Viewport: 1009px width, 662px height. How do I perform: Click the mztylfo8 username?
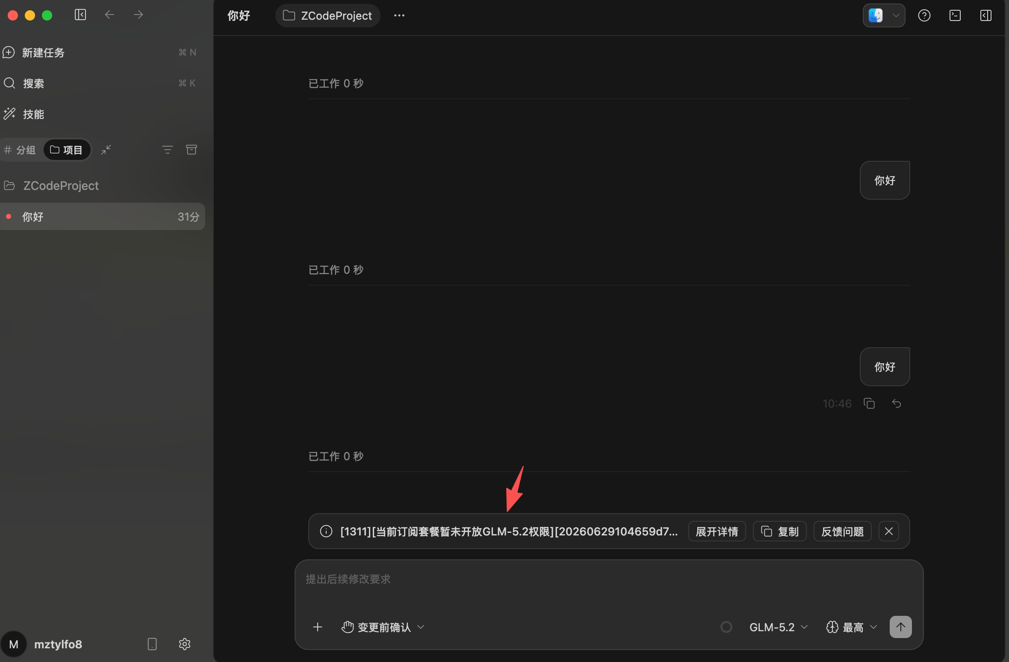click(58, 644)
